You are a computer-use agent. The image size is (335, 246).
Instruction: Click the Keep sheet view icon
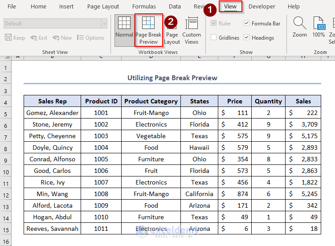pyautogui.click(x=8, y=38)
